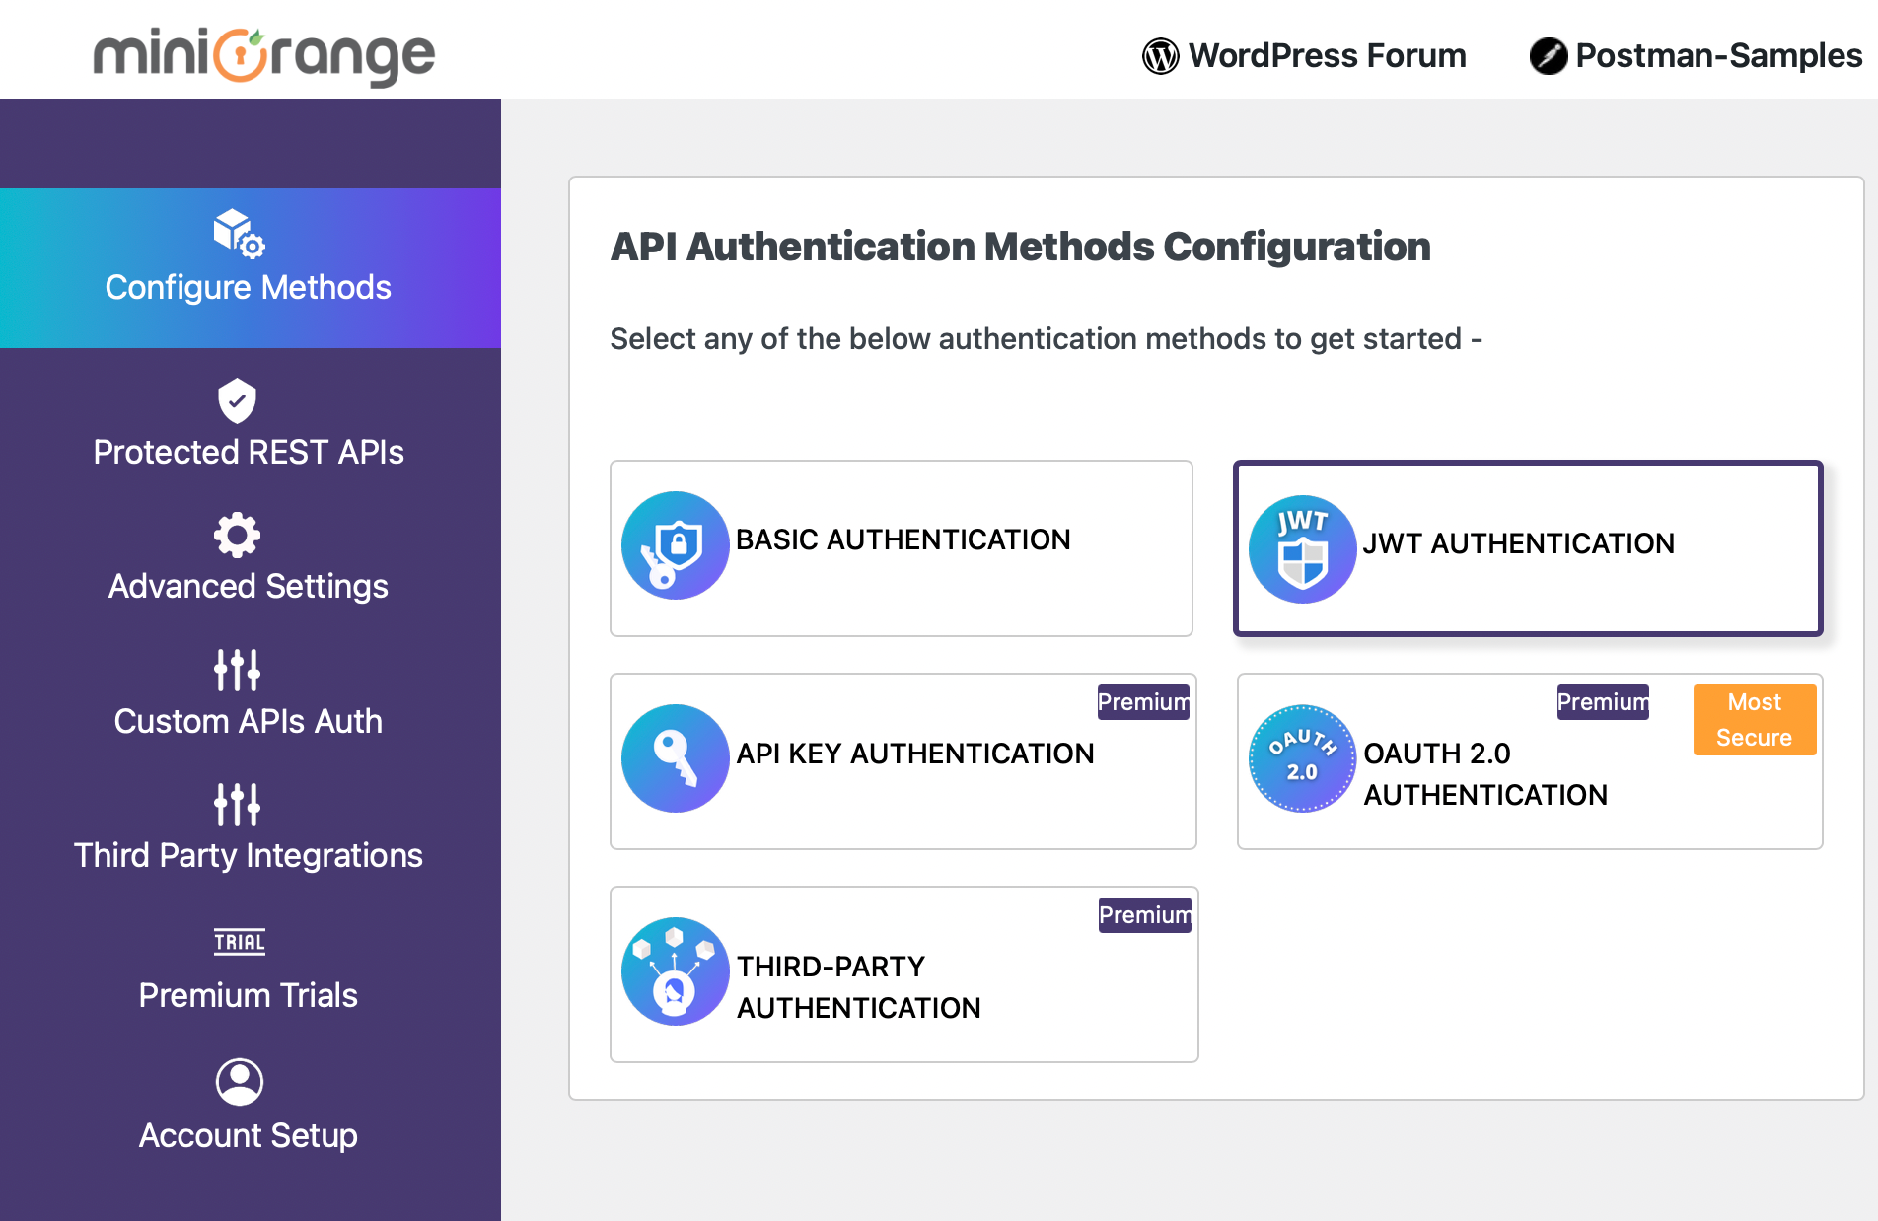Click the Third Party Integrations sliders icon
Image resolution: width=1878 pixels, height=1221 pixels.
coord(237,804)
